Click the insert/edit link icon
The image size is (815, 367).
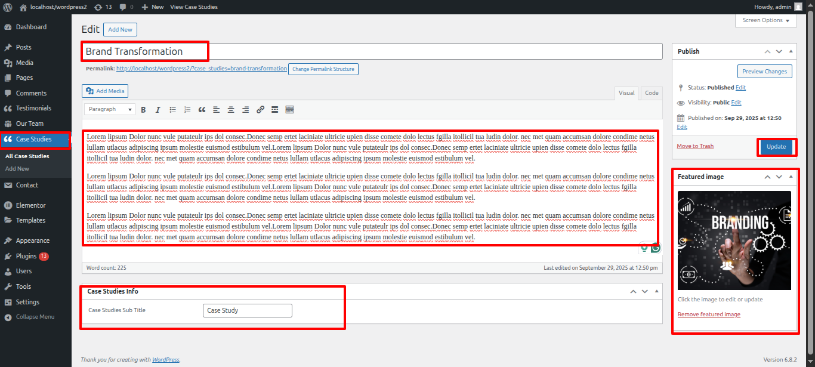[x=260, y=110]
